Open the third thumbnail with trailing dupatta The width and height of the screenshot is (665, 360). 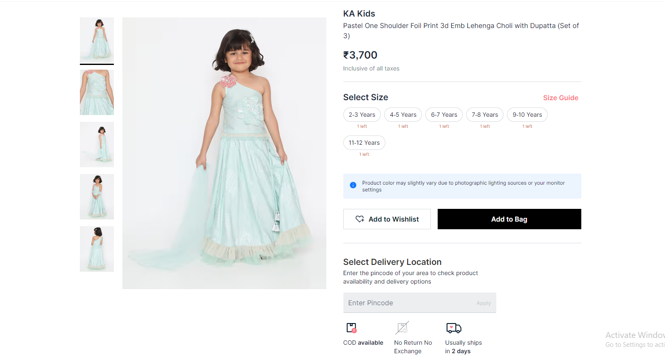pos(97,144)
